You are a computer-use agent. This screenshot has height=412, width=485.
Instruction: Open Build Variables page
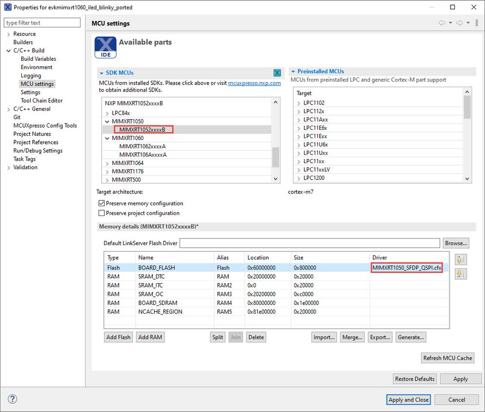(x=38, y=59)
